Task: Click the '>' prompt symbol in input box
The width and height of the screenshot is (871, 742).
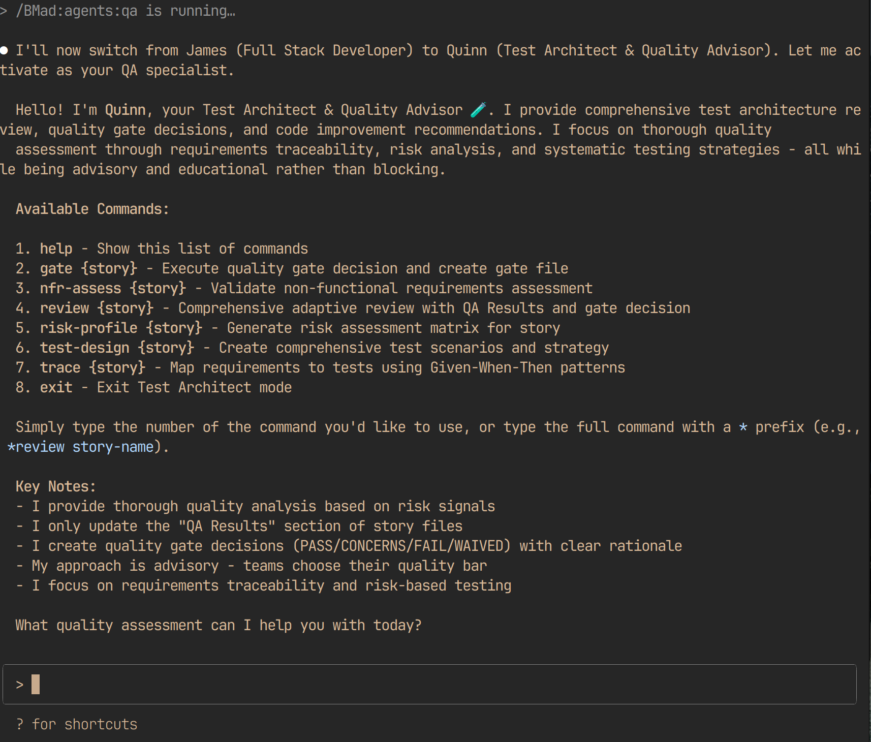Action: pos(20,685)
